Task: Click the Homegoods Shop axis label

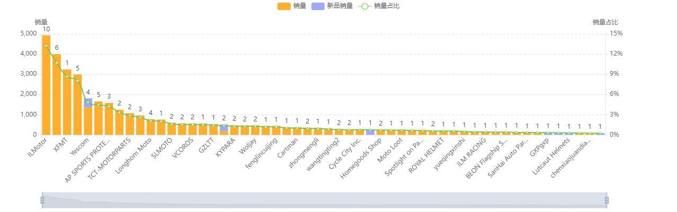Action: (361, 158)
